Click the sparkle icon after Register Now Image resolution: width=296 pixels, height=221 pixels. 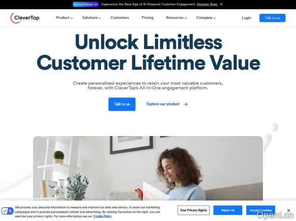click(221, 4)
